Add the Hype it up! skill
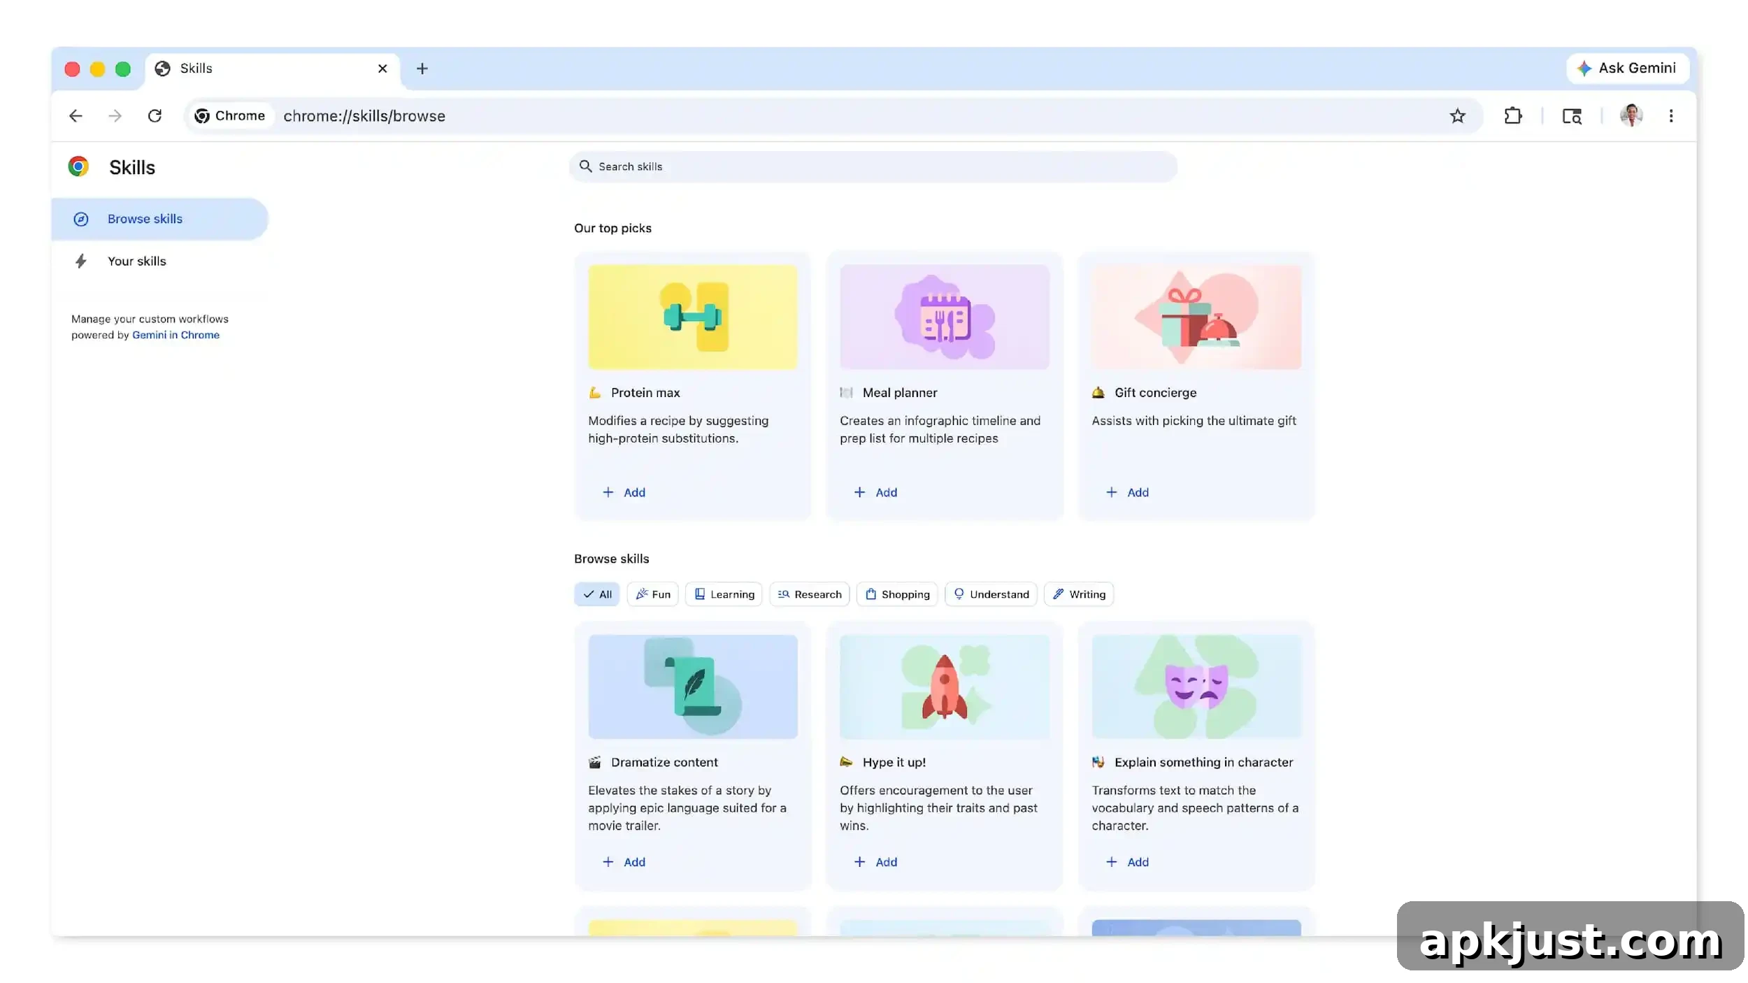The image size is (1748, 983). tap(875, 862)
